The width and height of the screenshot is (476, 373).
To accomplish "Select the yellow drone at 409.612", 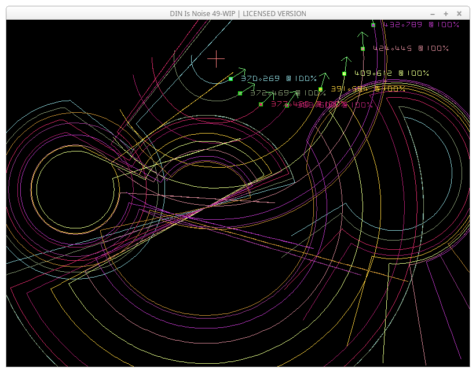I will point(344,73).
